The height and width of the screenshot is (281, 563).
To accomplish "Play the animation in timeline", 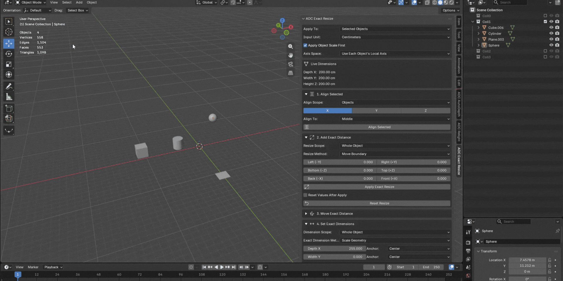I will pos(222,267).
